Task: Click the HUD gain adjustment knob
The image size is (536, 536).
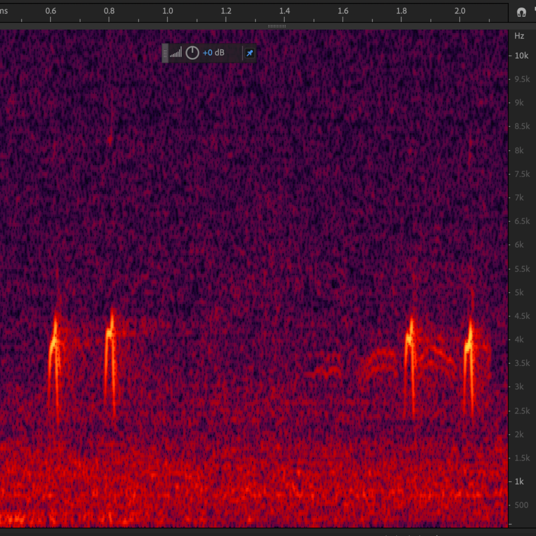Action: click(192, 53)
